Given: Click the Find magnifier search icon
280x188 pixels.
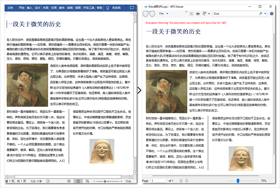Looking at the screenshot, I should coord(261,13).
